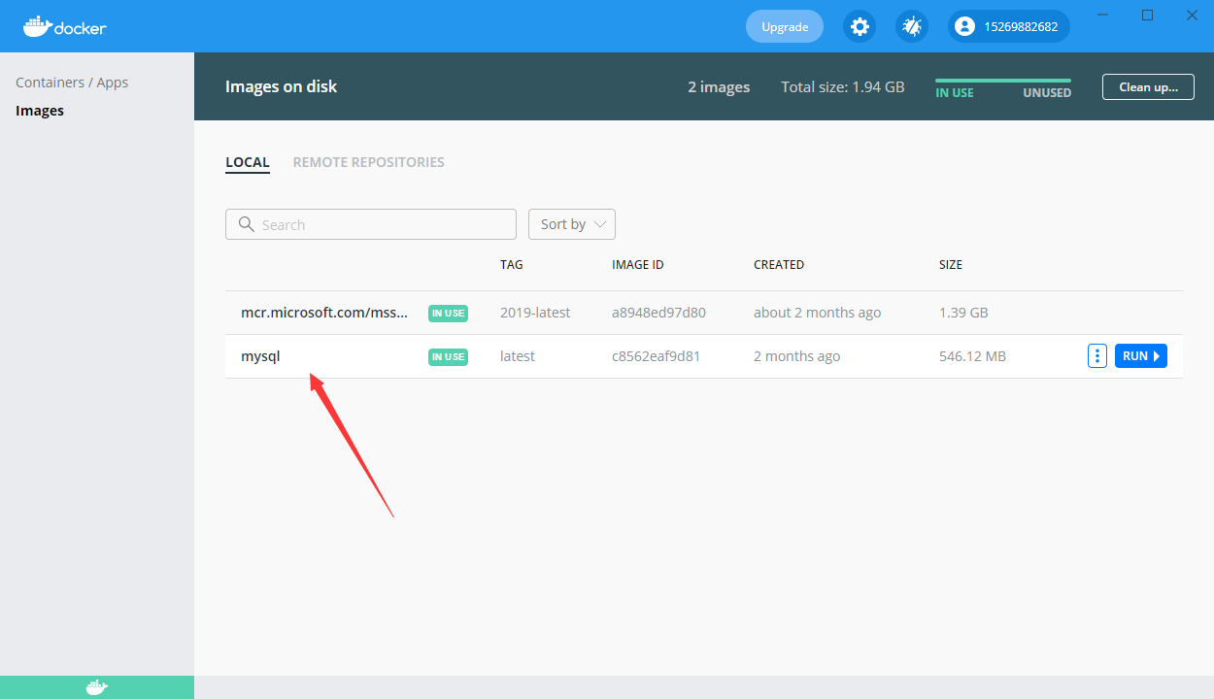The height and width of the screenshot is (699, 1214).
Task: Close the Docker Desktop window
Action: [1193, 15]
